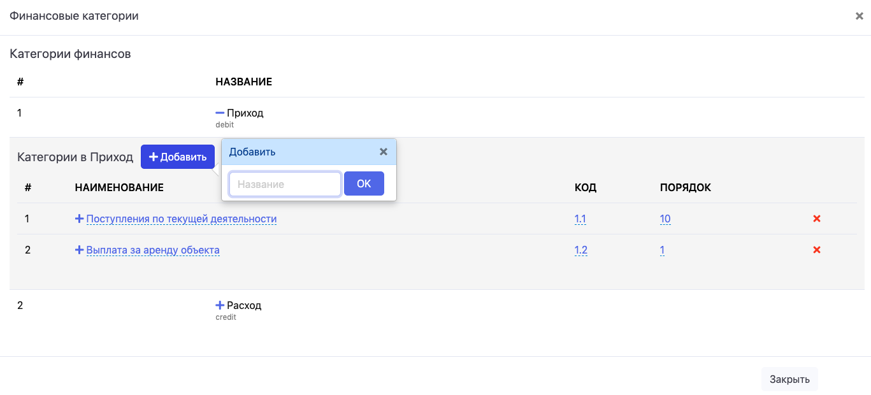The width and height of the screenshot is (871, 395).
Task: Edit code value 1.2
Action: coord(580,250)
